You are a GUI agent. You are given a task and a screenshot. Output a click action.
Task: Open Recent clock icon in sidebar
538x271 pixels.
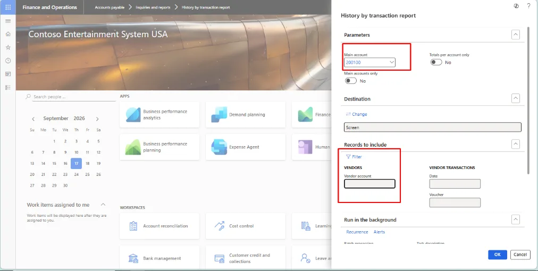(x=8, y=61)
